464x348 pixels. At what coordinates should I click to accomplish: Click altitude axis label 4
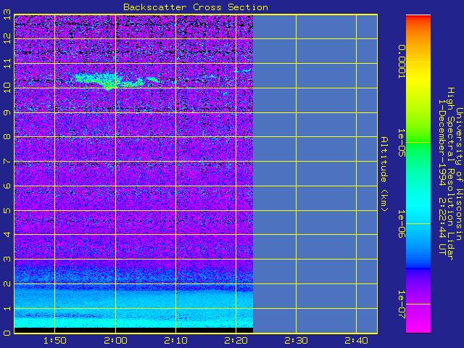click(7, 235)
